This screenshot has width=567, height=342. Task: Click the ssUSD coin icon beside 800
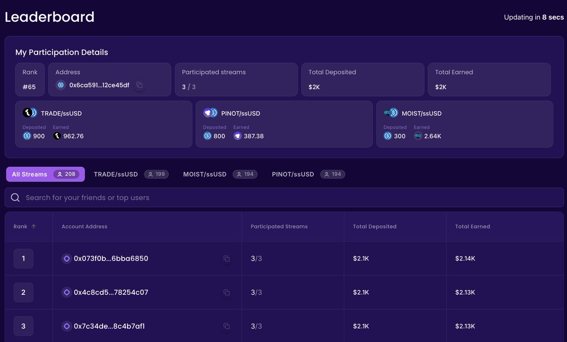pyautogui.click(x=207, y=136)
